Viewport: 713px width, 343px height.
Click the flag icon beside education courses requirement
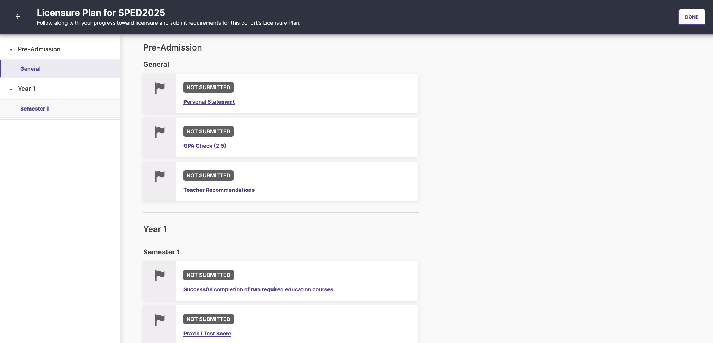(x=160, y=276)
